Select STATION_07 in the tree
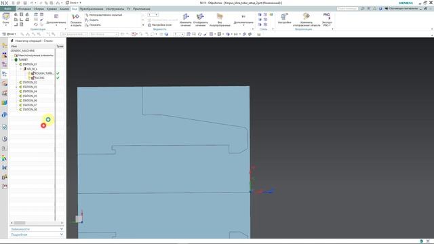 point(28,105)
